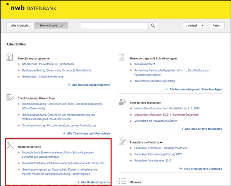Open Formulare: Umsatzsteuer 2012
The height and width of the screenshot is (186, 231).
(x=153, y=160)
